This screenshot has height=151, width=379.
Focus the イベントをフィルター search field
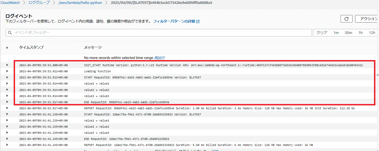pyautogui.click(x=159, y=33)
